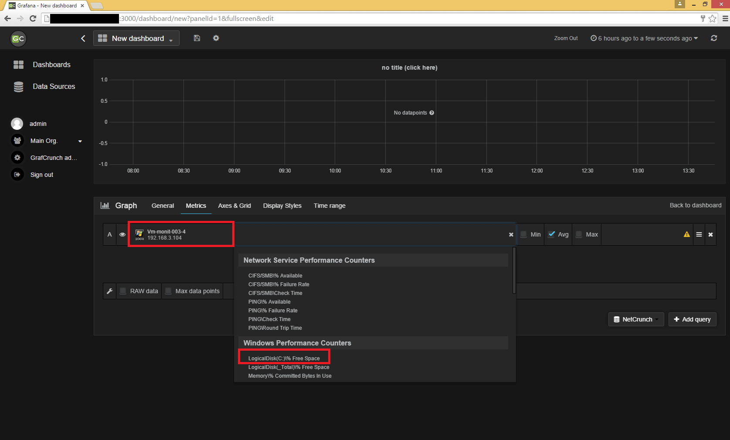The width and height of the screenshot is (730, 440).
Task: Switch to the Axes & Grid tab
Action: click(x=234, y=206)
